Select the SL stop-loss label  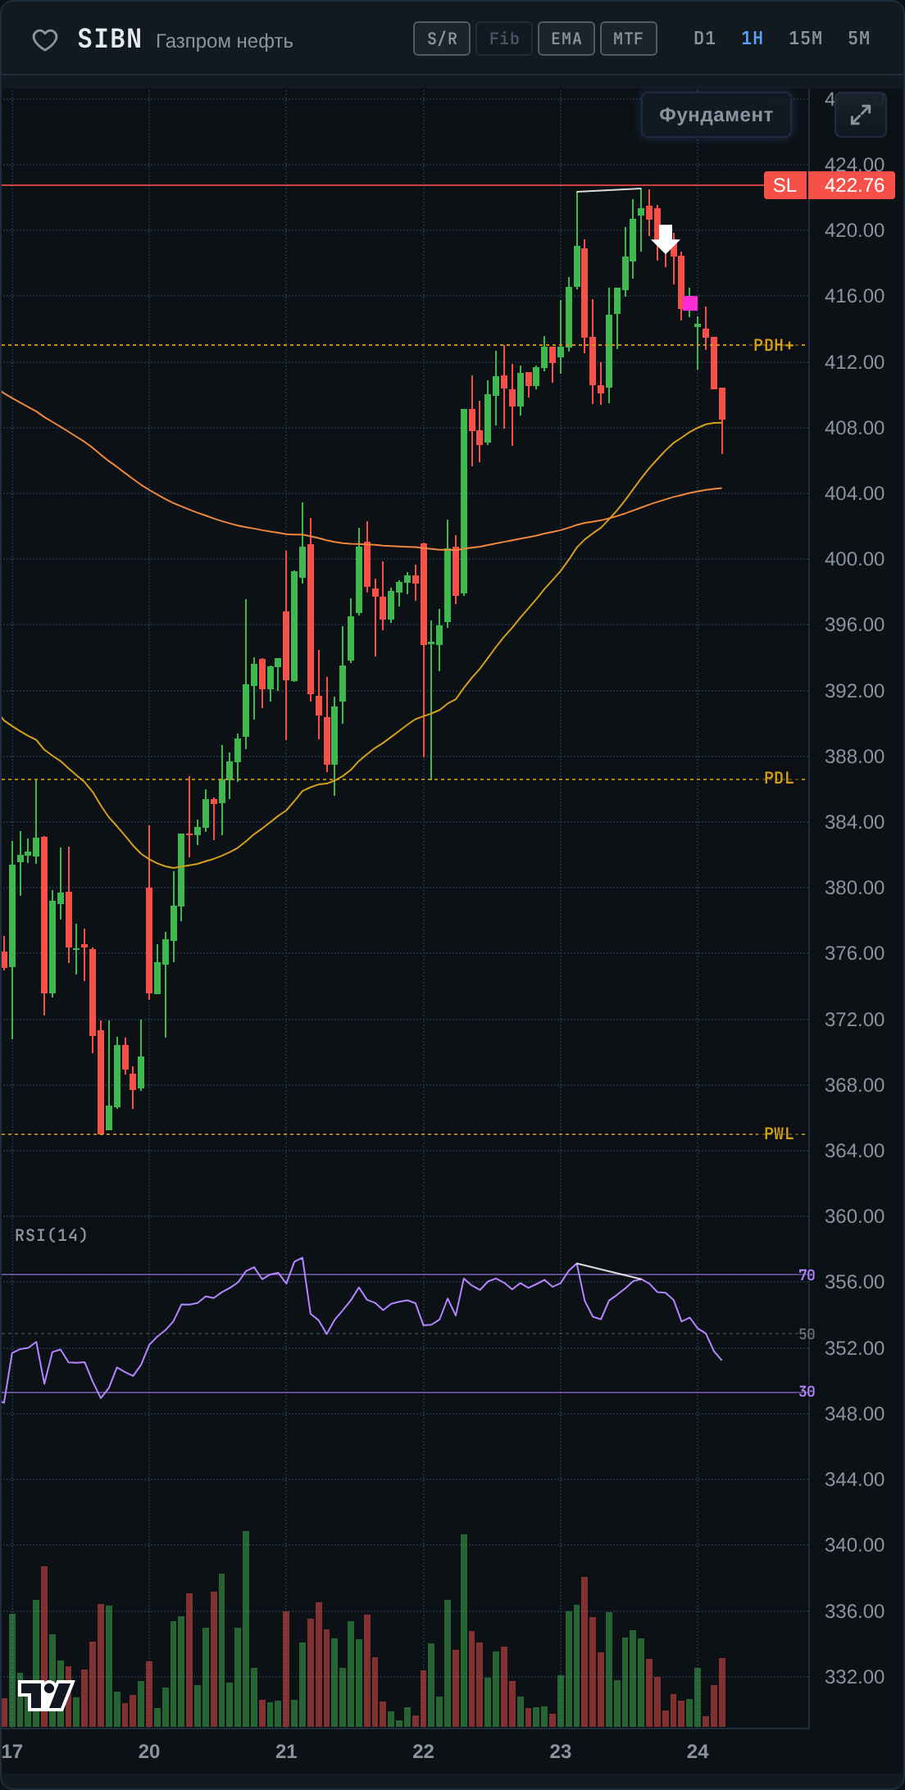click(x=784, y=185)
